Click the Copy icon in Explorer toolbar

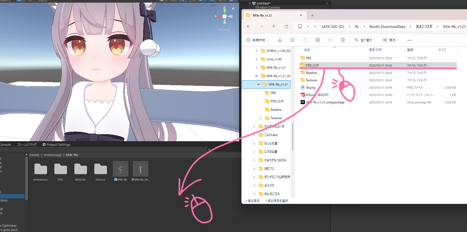(x=292, y=40)
